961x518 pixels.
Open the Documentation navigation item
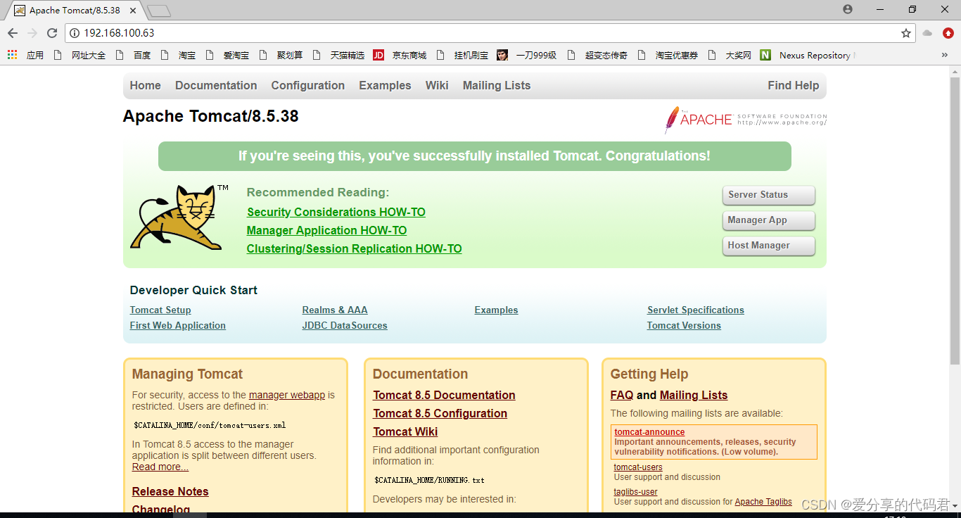[216, 85]
